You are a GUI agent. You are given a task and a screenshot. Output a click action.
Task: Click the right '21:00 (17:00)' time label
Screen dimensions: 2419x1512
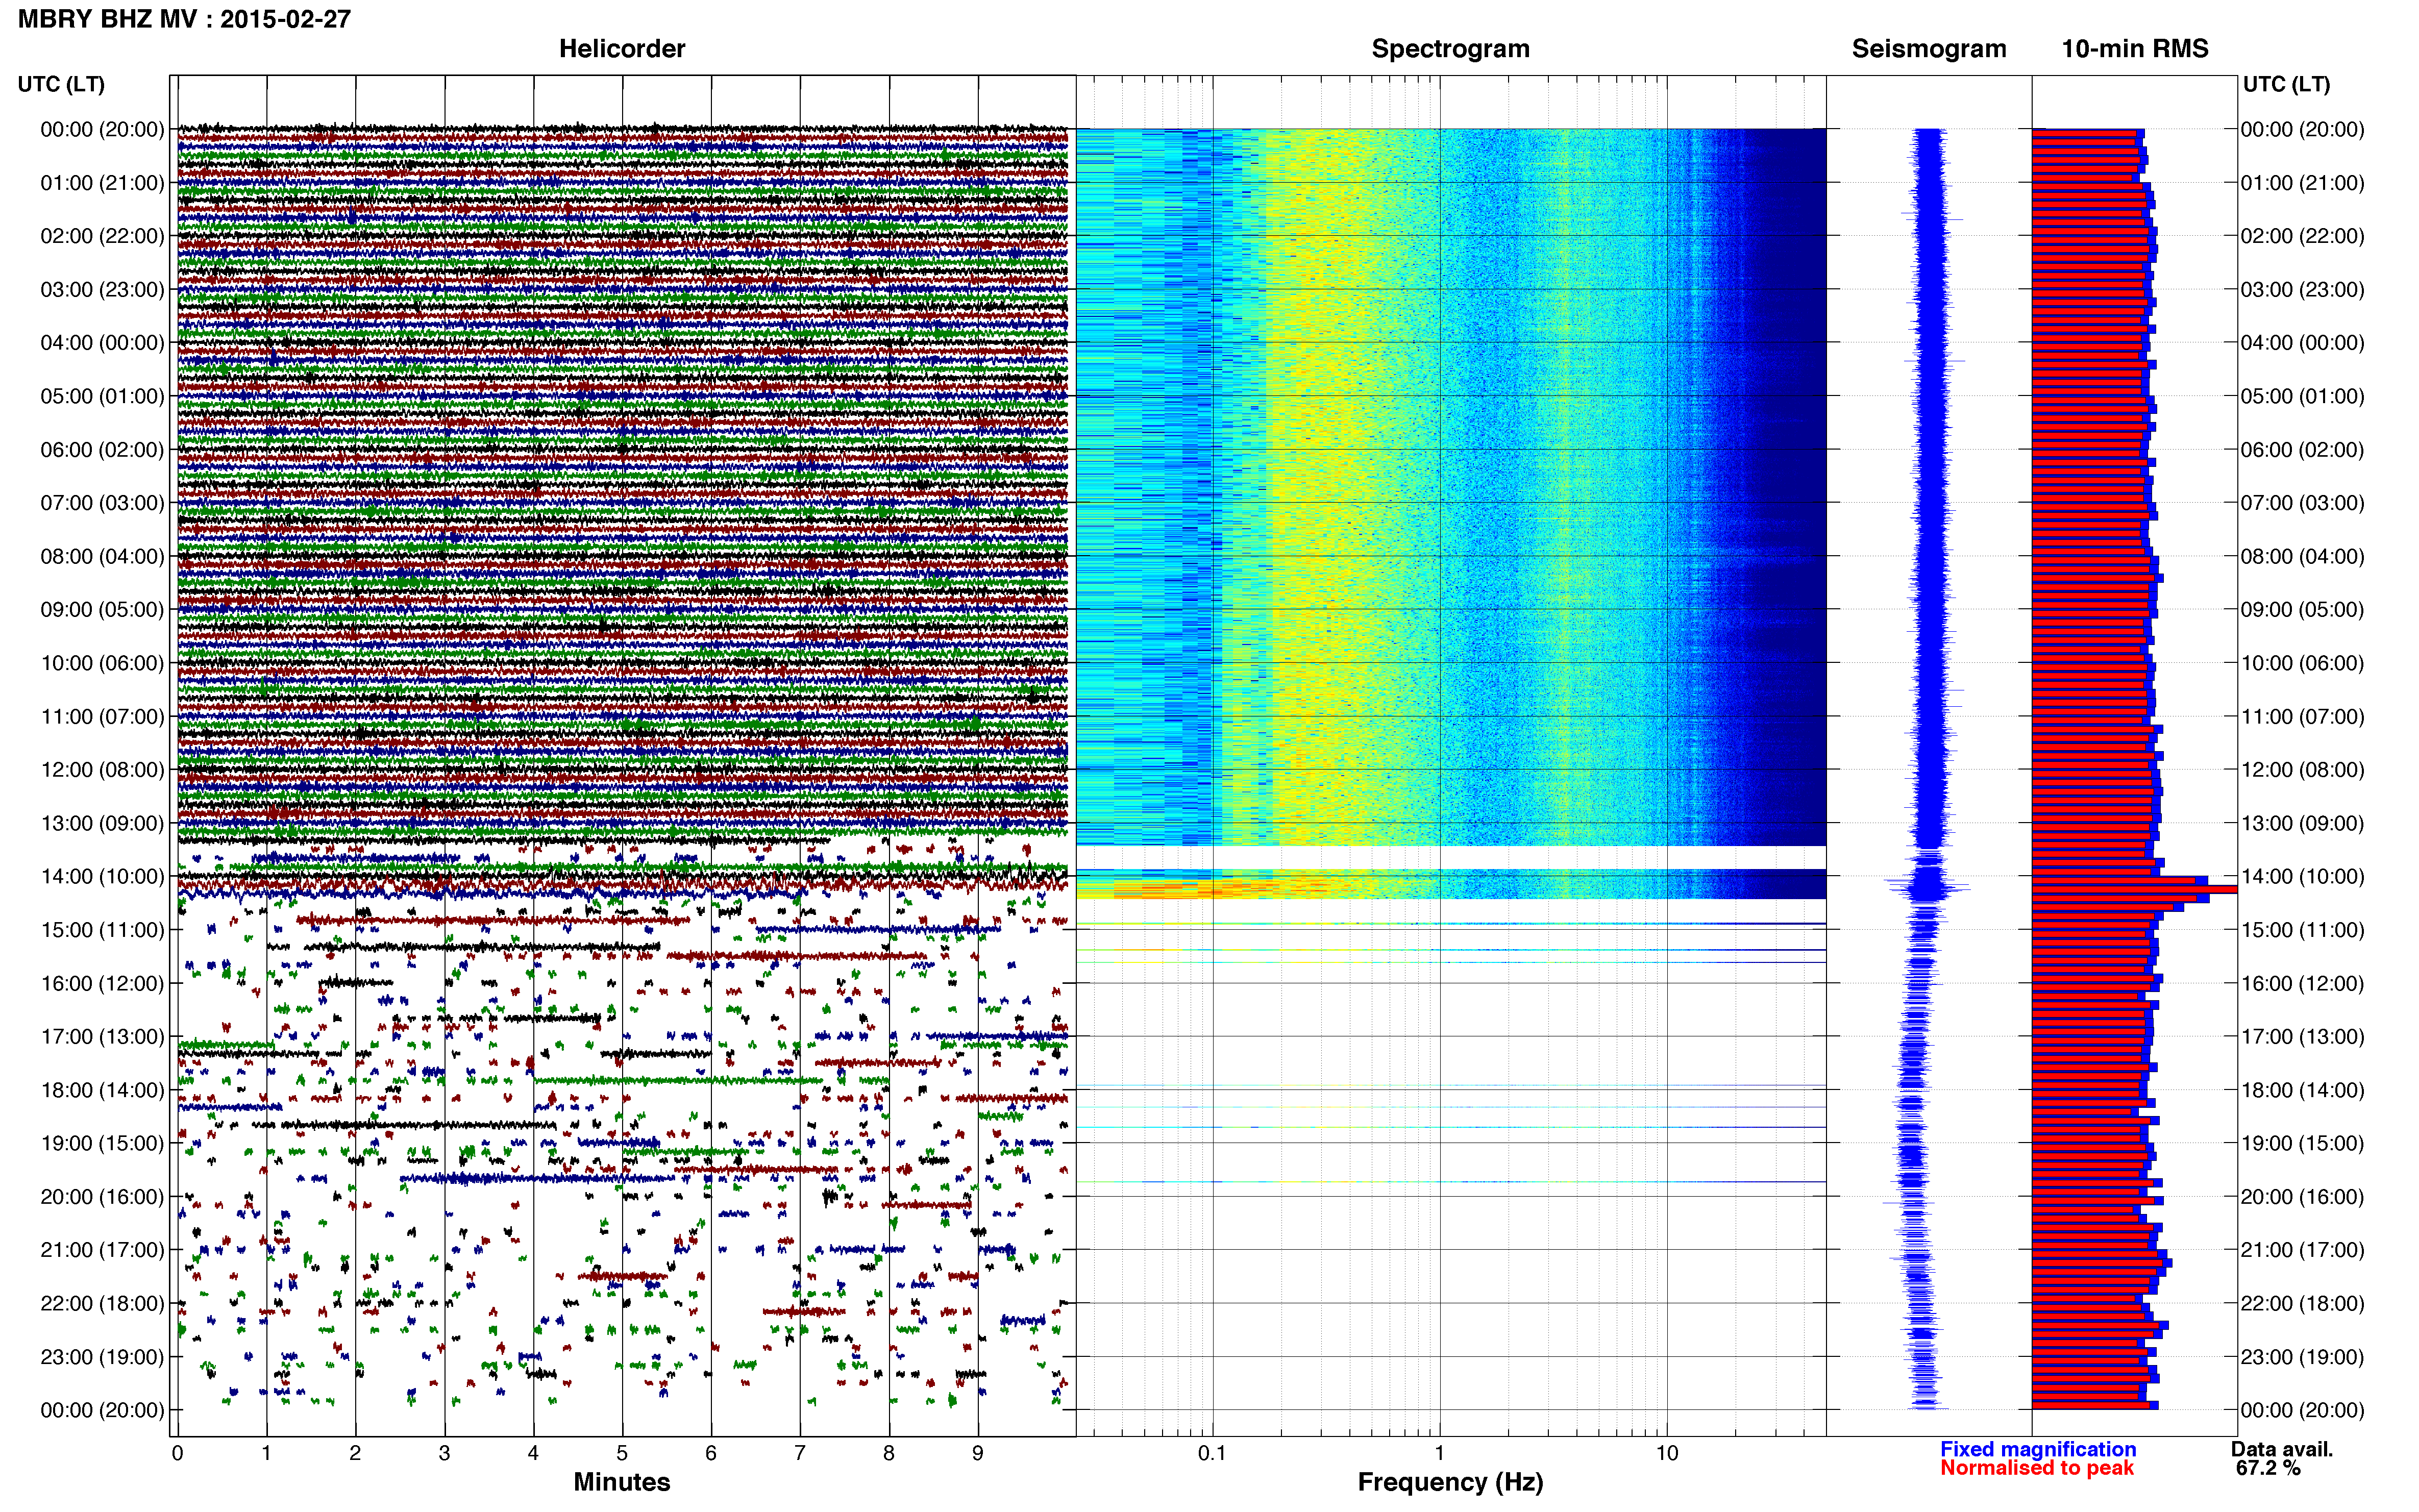click(x=2302, y=1249)
